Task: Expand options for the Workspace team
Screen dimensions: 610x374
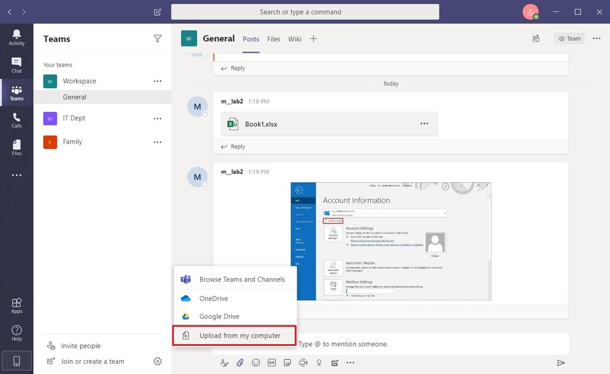Action: [x=157, y=81]
